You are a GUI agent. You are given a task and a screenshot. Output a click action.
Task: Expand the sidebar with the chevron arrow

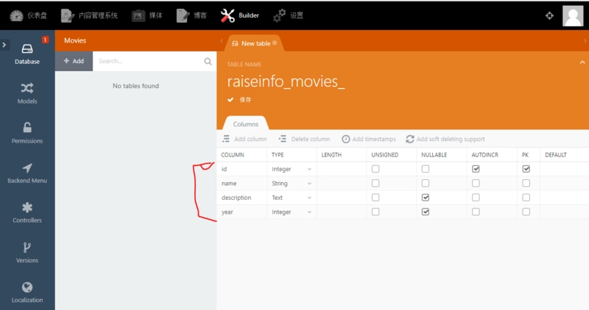point(4,45)
